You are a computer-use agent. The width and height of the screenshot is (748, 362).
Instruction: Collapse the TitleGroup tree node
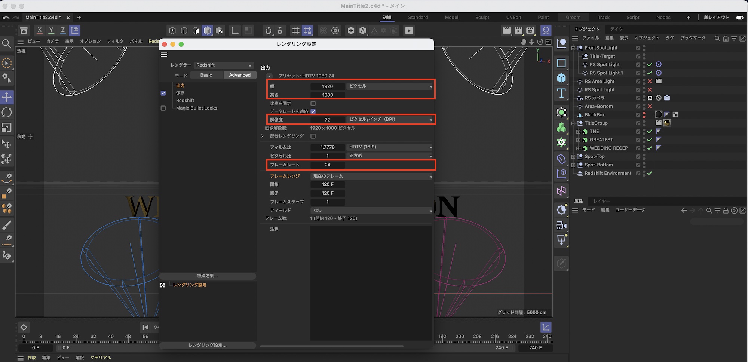(x=573, y=123)
